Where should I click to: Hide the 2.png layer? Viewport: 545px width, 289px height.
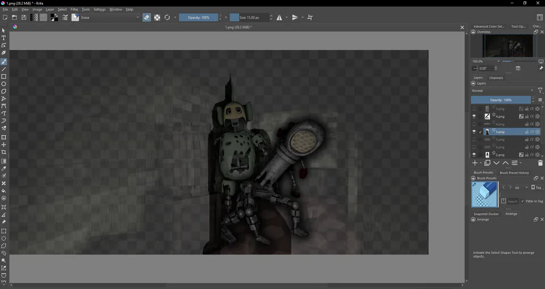pos(474,154)
